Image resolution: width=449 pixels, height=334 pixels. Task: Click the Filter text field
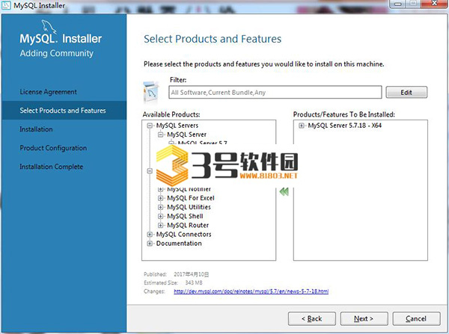(x=275, y=93)
